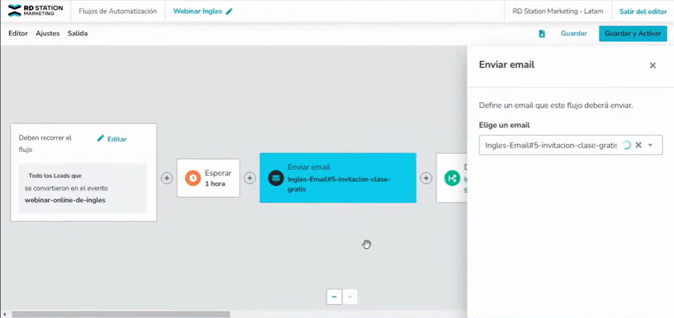Clear the selected email with the X
The width and height of the screenshot is (674, 318).
638,145
